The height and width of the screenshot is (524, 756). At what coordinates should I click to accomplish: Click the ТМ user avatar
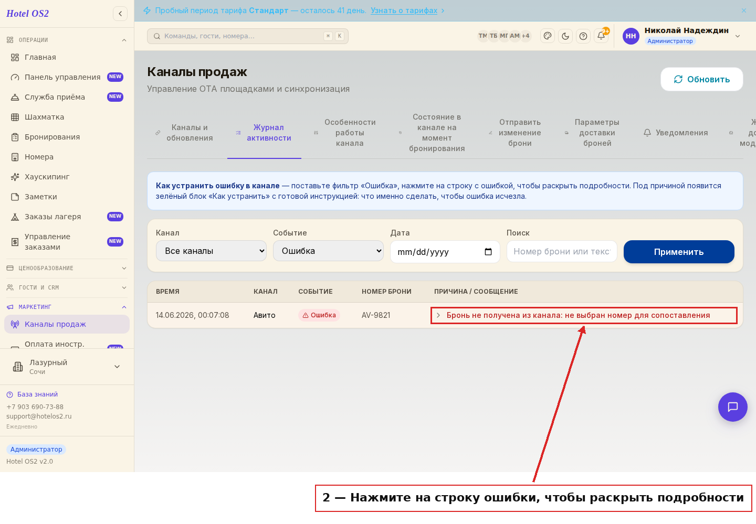[482, 36]
